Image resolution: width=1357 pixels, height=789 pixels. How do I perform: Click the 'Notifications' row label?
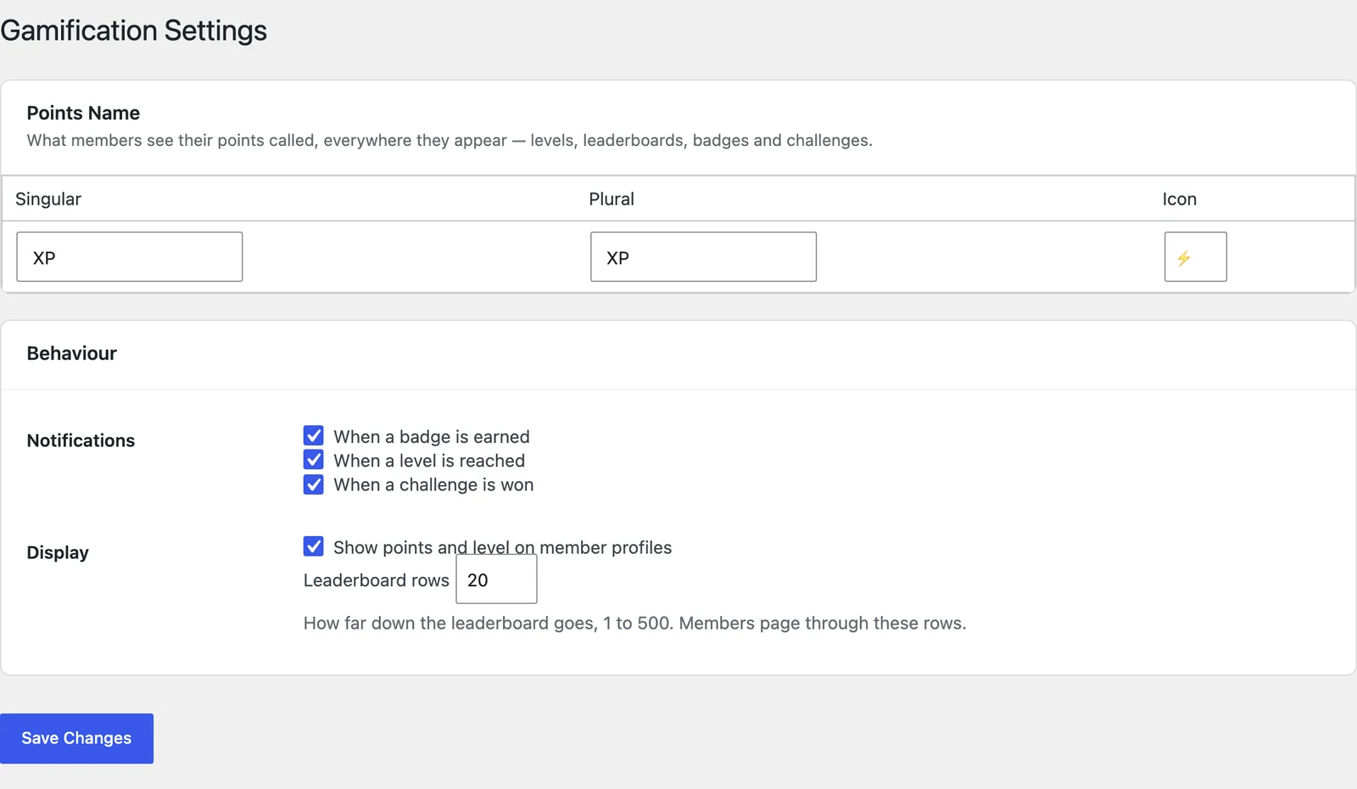click(81, 440)
